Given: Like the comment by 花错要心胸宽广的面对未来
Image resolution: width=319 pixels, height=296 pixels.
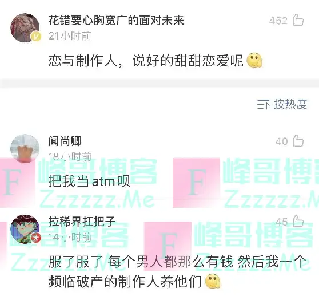Looking at the screenshot, I should click(298, 20).
